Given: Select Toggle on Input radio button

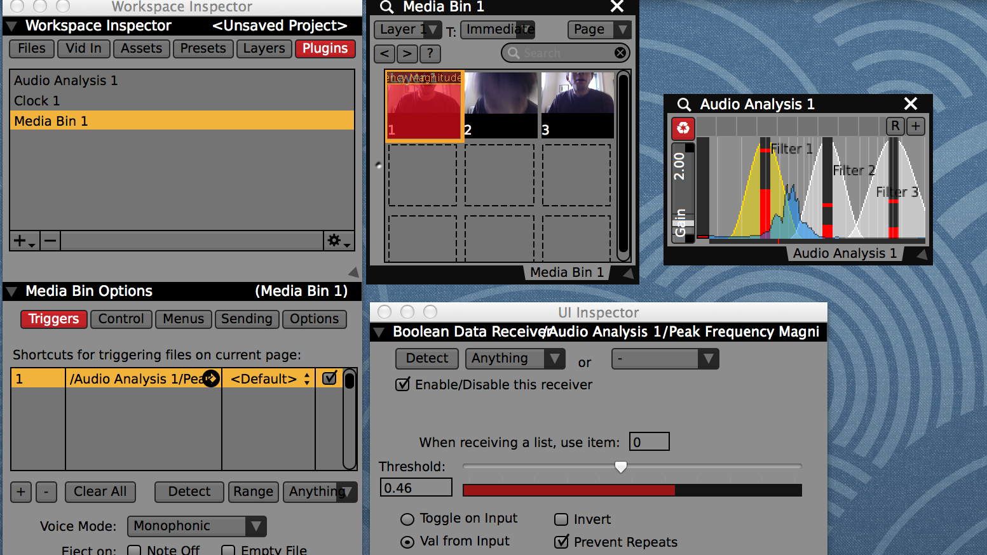Looking at the screenshot, I should pos(407,519).
